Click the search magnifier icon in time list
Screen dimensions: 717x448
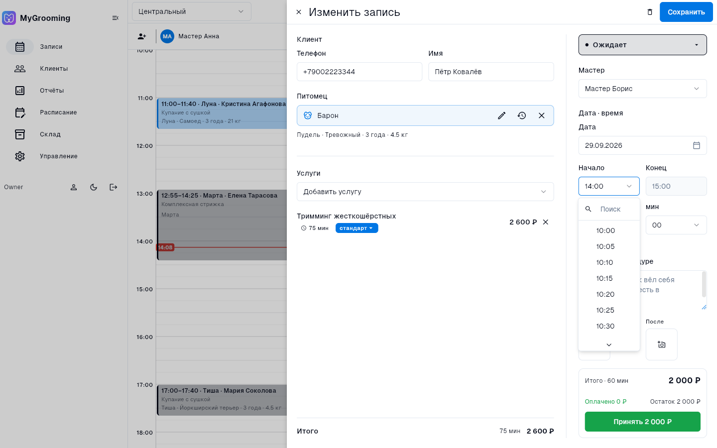pyautogui.click(x=589, y=209)
